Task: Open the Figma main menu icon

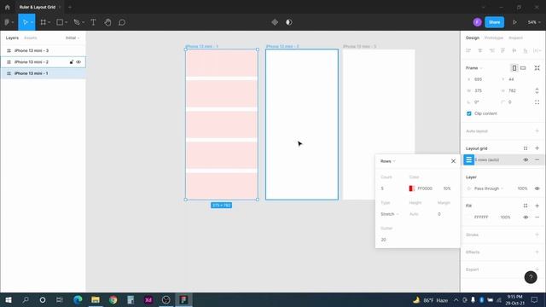Action: click(x=7, y=22)
